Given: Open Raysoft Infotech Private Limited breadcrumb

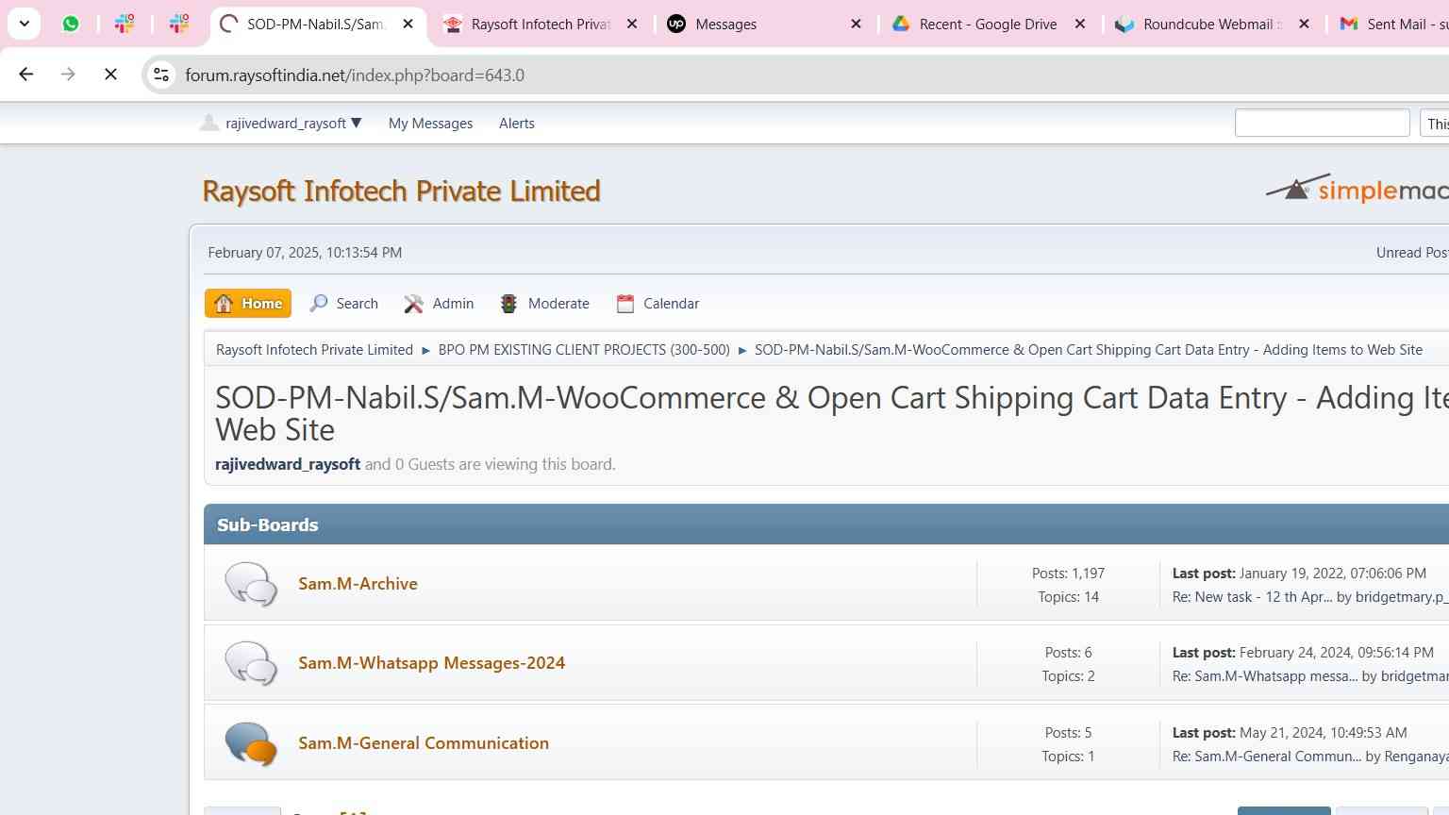Looking at the screenshot, I should (x=314, y=350).
